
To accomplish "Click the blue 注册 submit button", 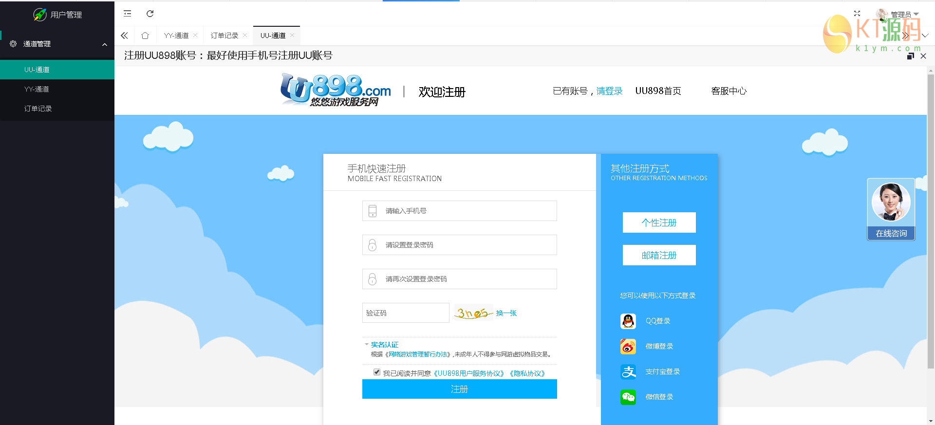I will click(x=460, y=389).
